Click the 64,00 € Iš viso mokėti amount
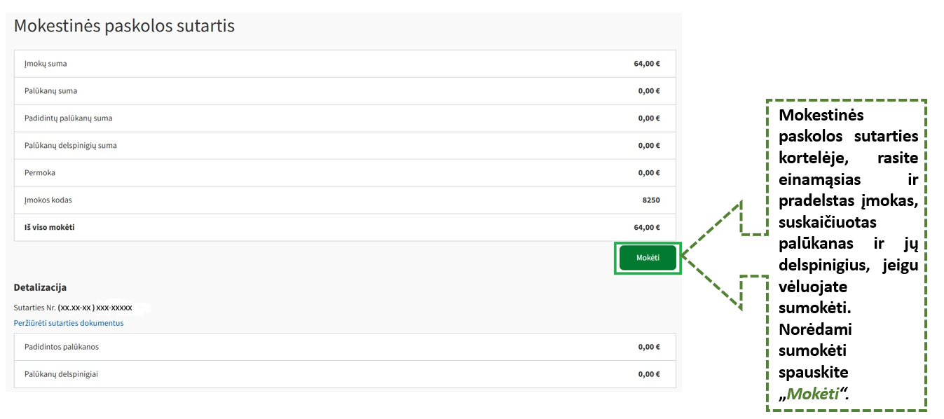944x419 pixels. coord(647,228)
